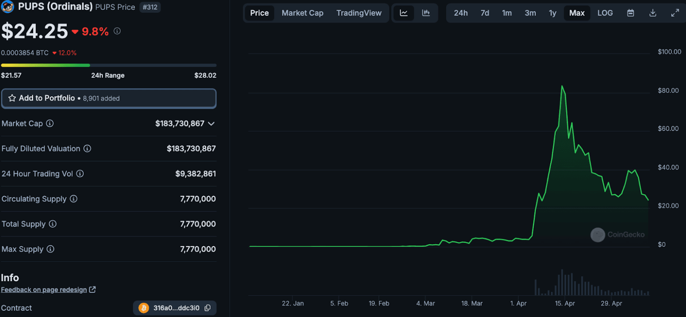This screenshot has height=317, width=686.
Task: Expand the Market Cap dropdown chevron
Action: click(x=211, y=124)
